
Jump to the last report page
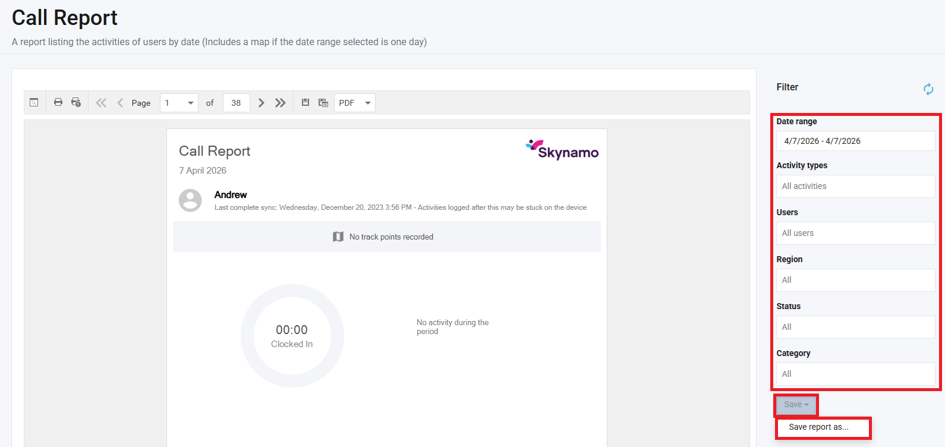[281, 103]
